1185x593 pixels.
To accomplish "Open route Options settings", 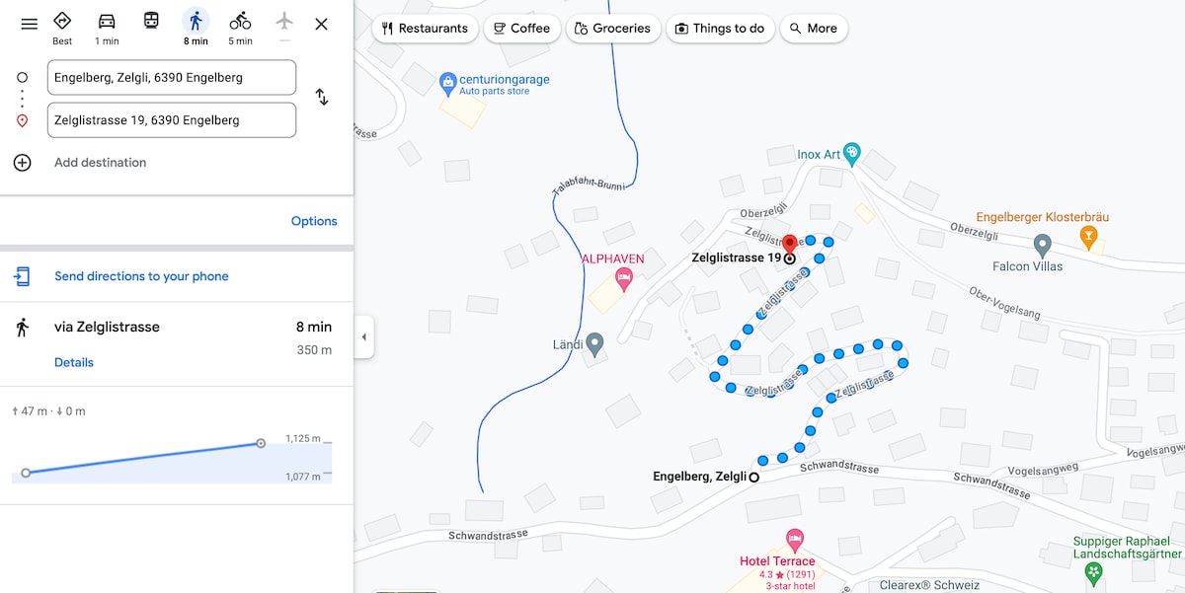I will [314, 221].
